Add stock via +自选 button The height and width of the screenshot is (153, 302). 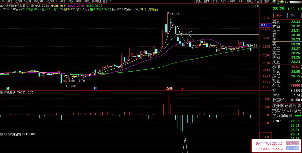tap(258, 1)
